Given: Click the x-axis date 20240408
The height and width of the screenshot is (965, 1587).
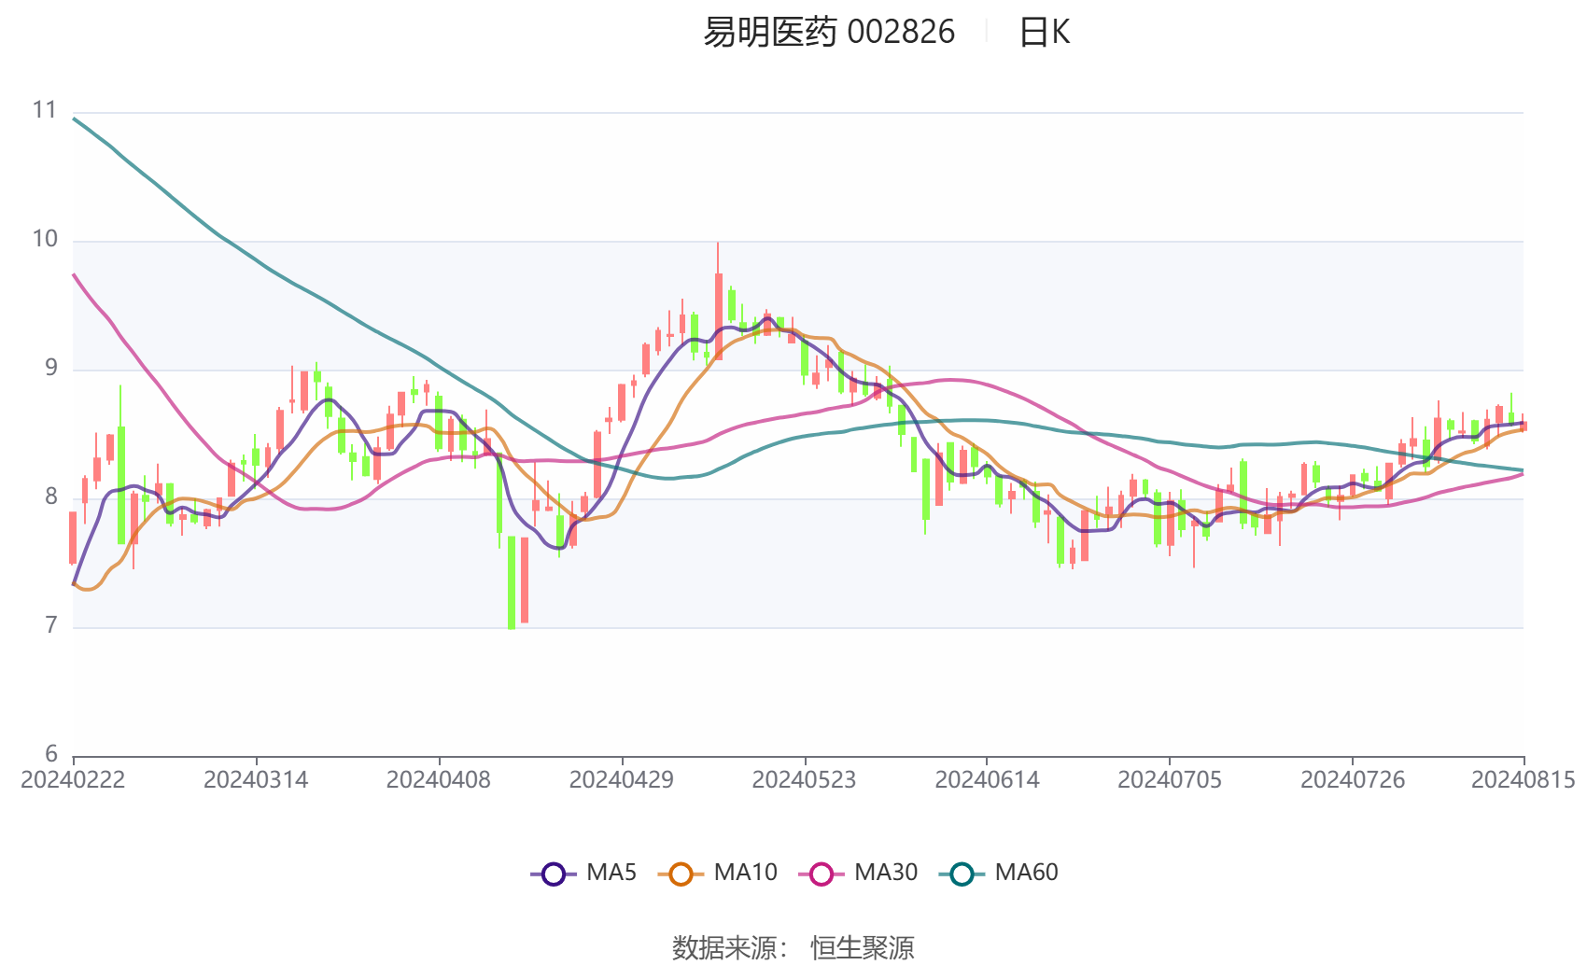Looking at the screenshot, I should point(439,780).
